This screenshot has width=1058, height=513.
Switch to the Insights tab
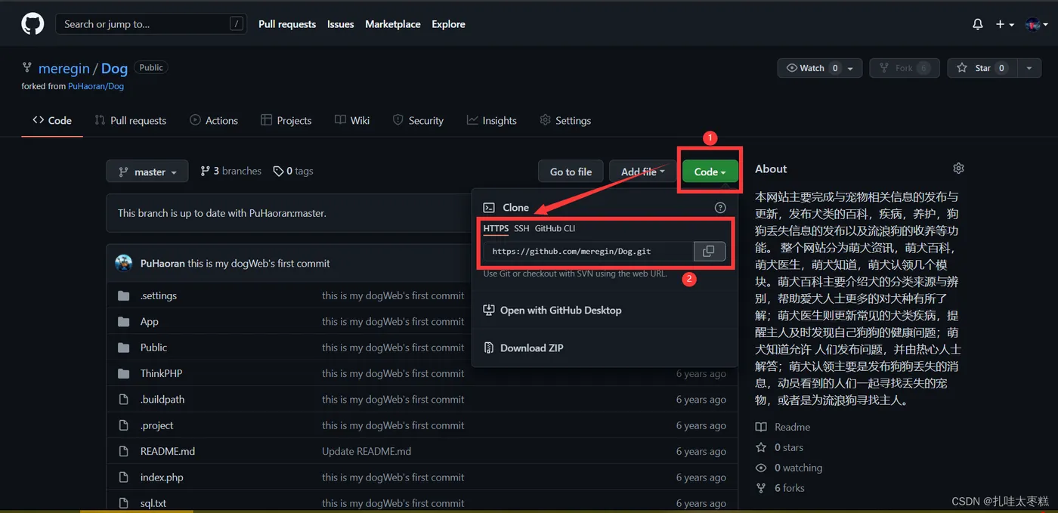(491, 120)
